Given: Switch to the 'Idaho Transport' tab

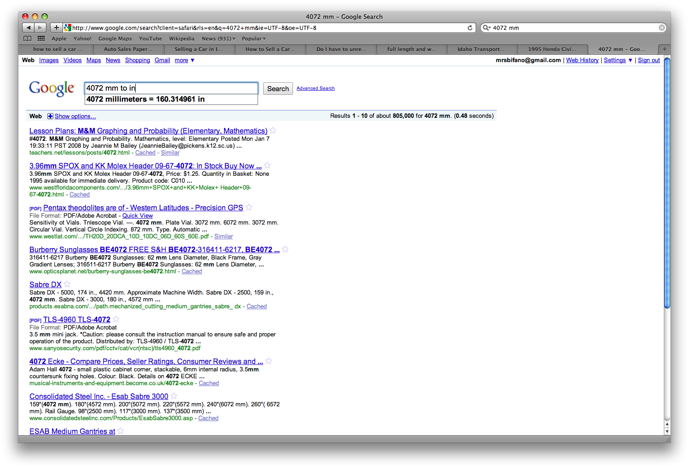Looking at the screenshot, I should pyautogui.click(x=482, y=49).
